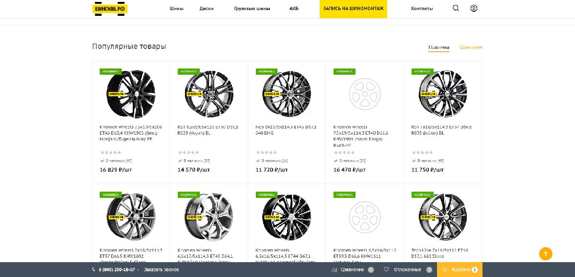Click the Запись на шиномонтаж button
Viewport: 575px width, 277px height.
click(x=353, y=9)
